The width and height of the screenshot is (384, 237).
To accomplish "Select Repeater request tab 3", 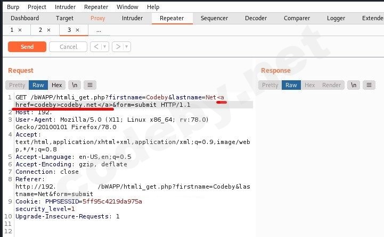I will (69, 30).
